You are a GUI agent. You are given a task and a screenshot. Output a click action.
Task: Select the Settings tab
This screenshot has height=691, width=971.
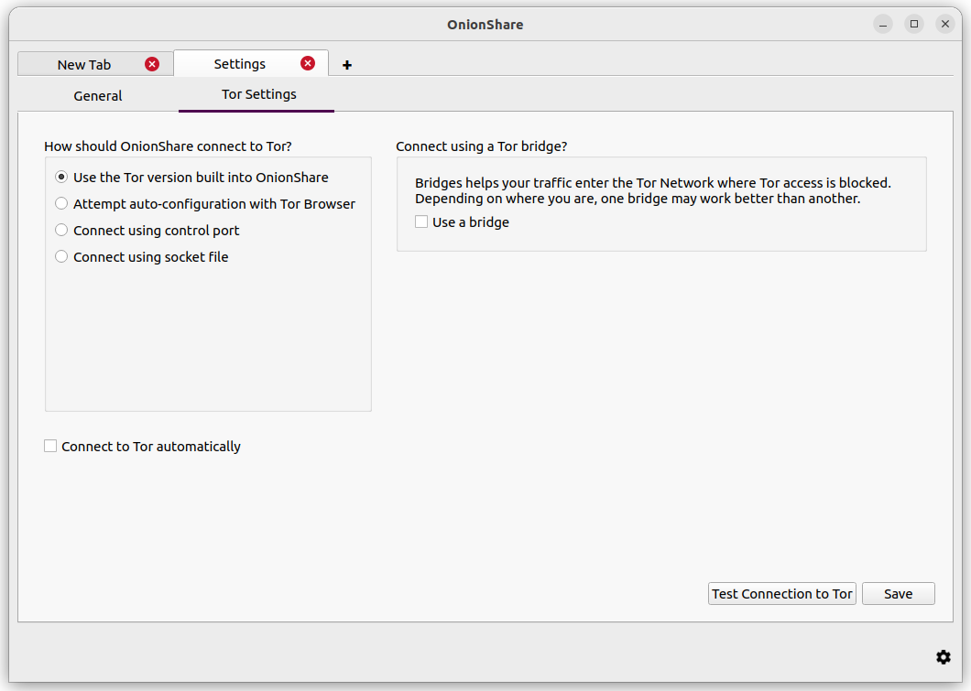(240, 64)
